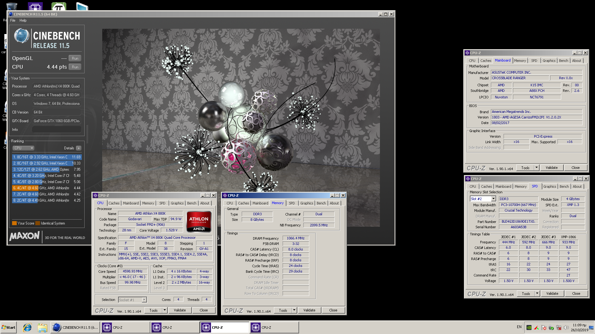The image size is (595, 334).
Task: Click CPU-Z SPD window title icon
Action: (468, 179)
